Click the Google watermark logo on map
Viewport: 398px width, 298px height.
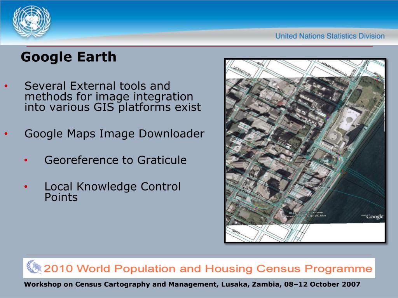pyautogui.click(x=373, y=217)
